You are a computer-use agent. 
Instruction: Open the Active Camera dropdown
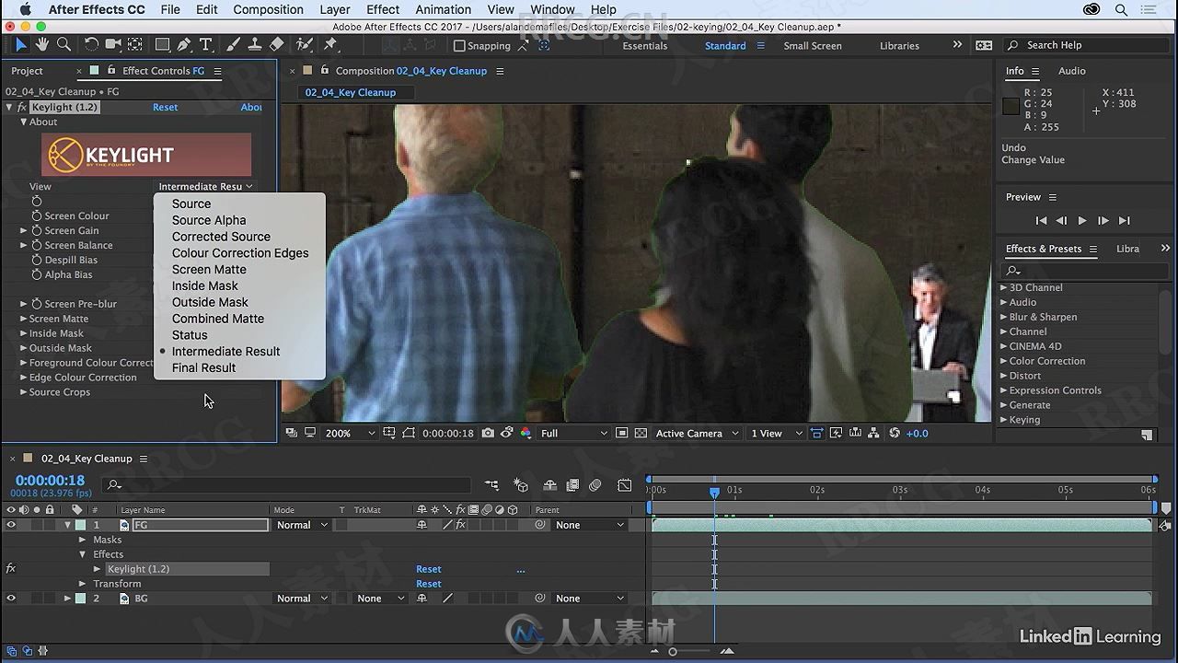tap(697, 433)
